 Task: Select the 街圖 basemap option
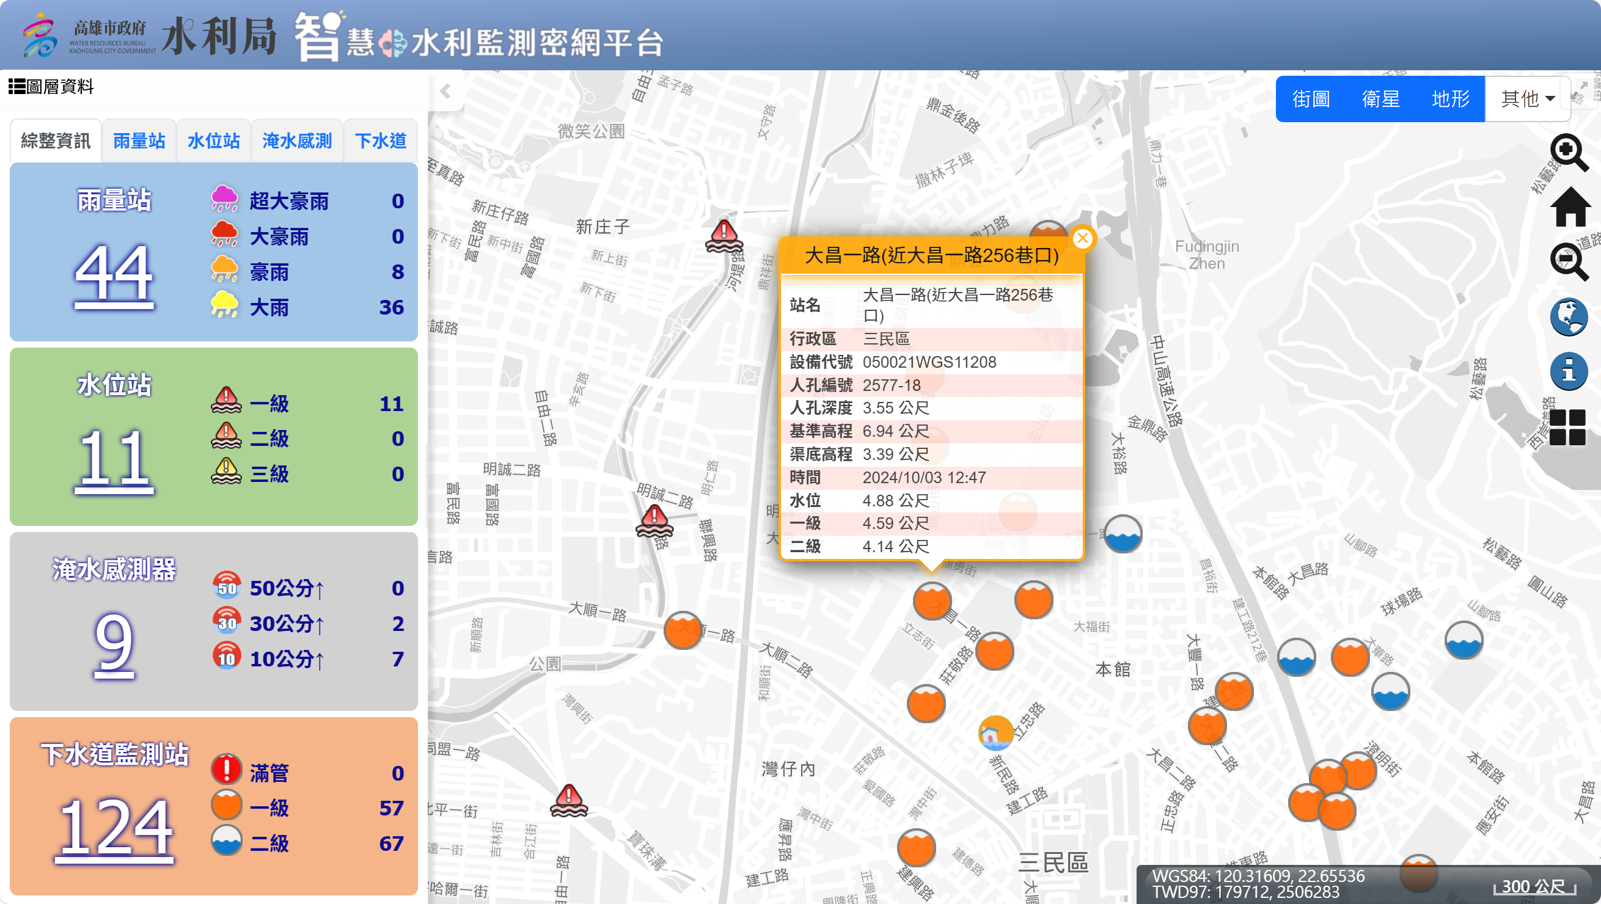1311,99
